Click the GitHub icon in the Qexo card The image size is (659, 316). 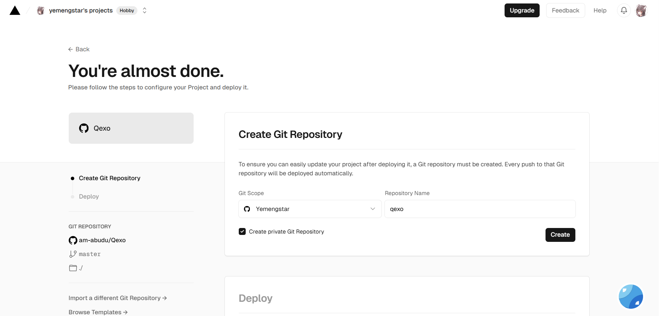84,128
